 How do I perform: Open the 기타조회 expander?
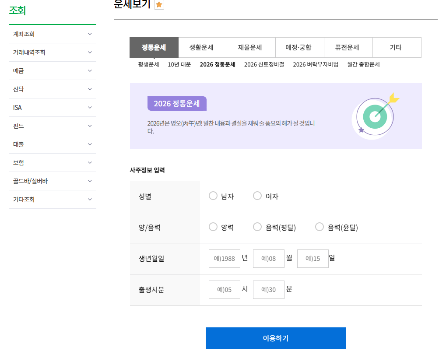(x=53, y=199)
